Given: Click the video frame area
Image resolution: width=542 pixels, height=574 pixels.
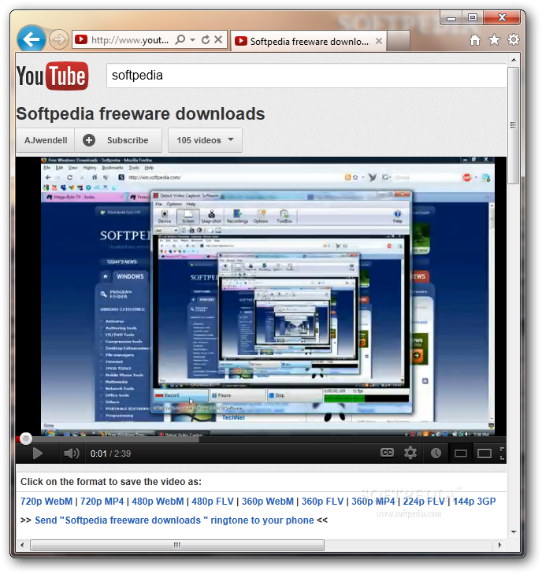Looking at the screenshot, I should coord(261,296).
